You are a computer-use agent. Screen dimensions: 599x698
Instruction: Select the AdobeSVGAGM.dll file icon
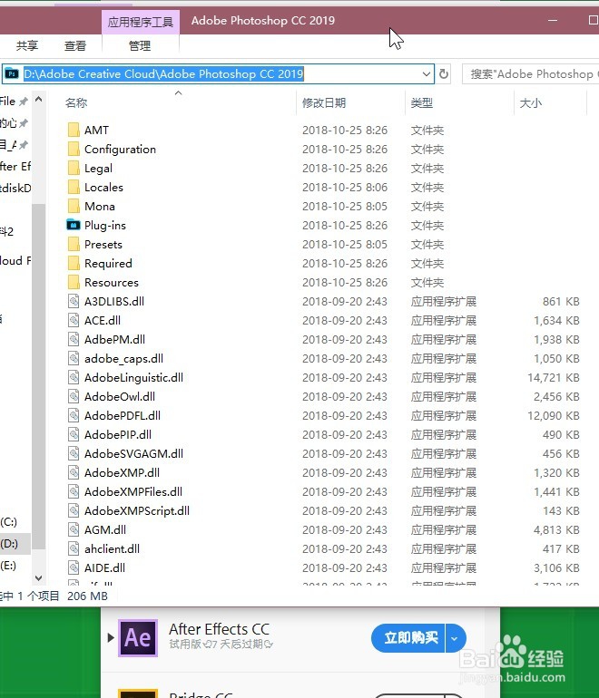(x=74, y=453)
